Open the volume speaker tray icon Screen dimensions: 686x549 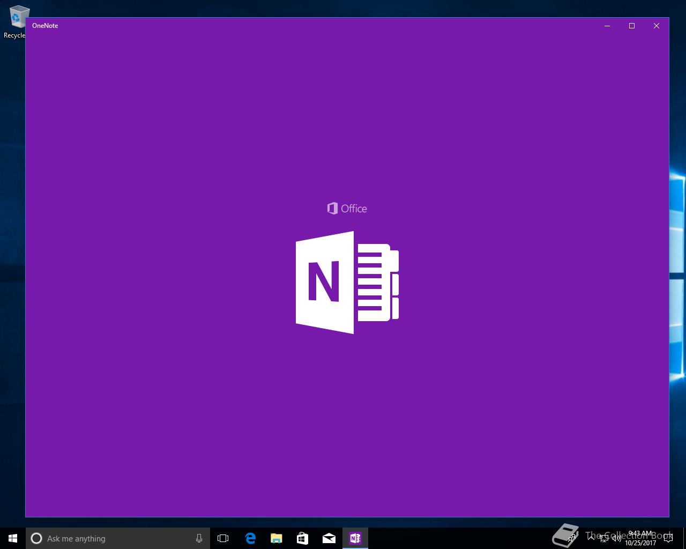616,538
